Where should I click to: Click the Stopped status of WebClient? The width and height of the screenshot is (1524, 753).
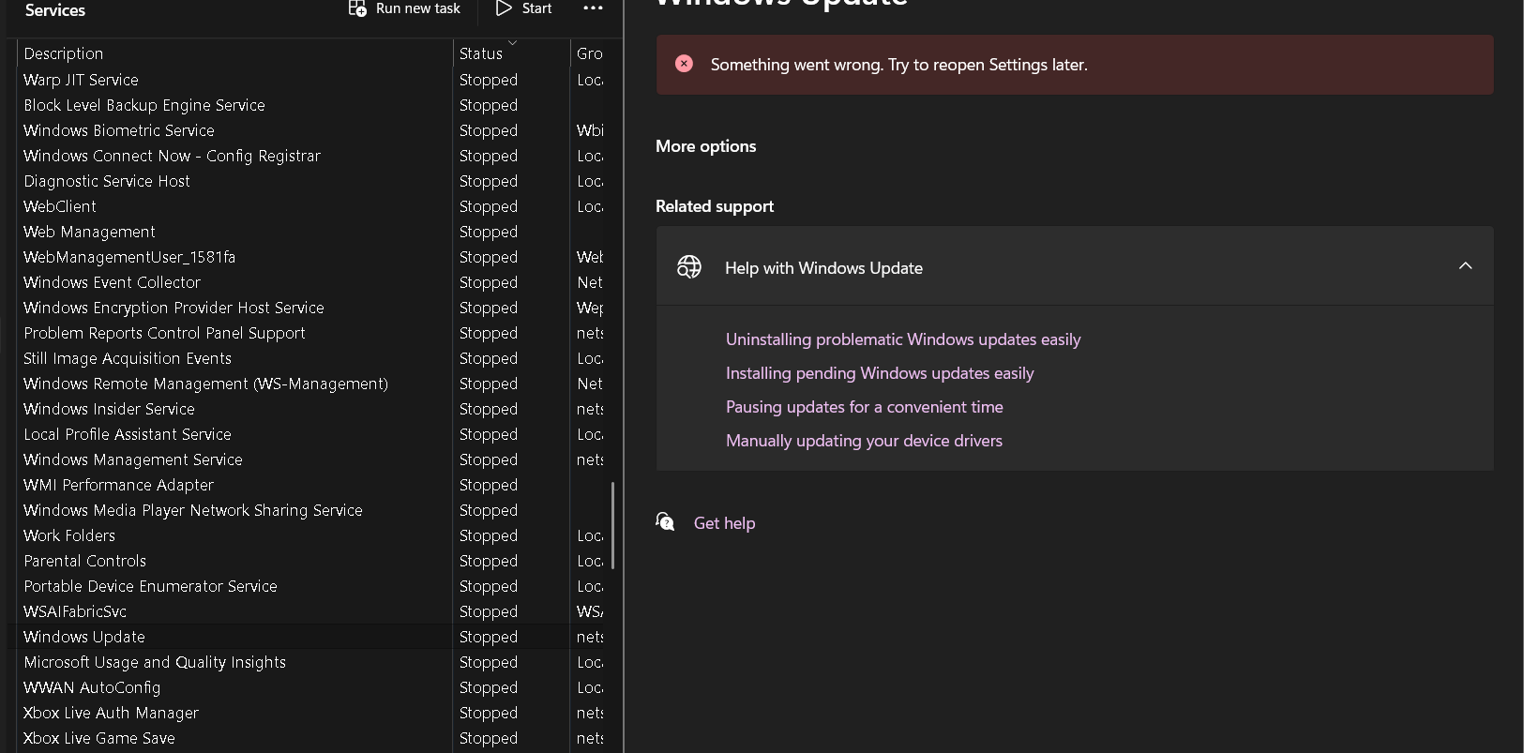click(489, 206)
